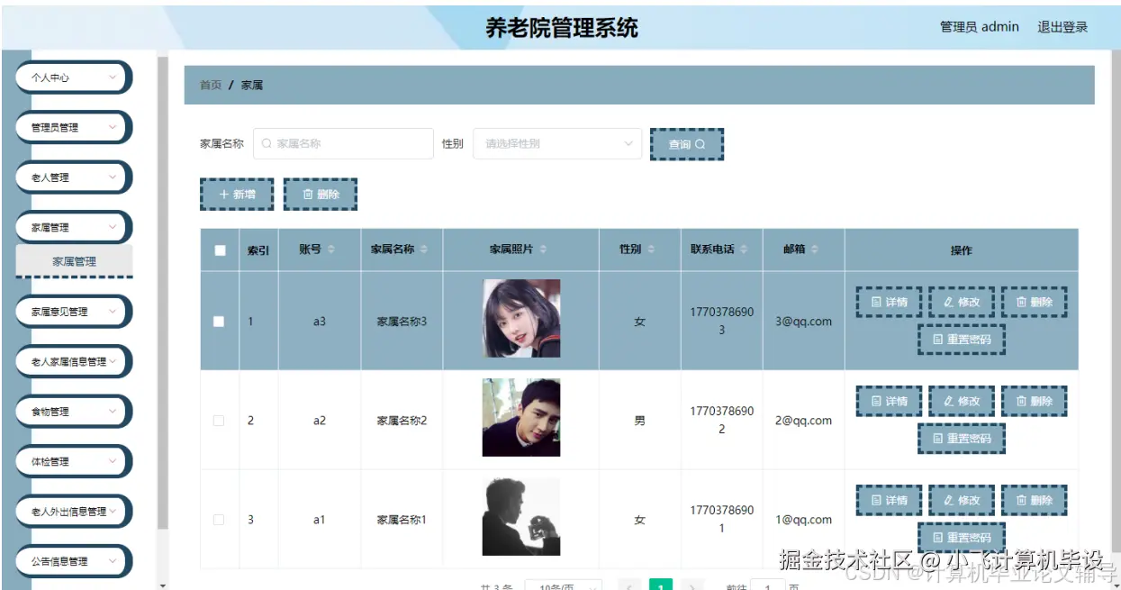Click account cell a2

pos(320,421)
